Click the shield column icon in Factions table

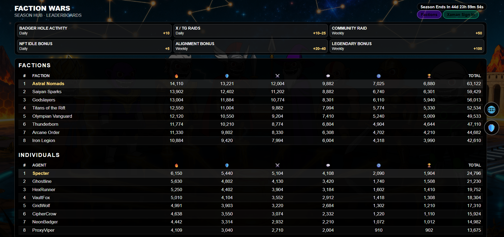[227, 76]
